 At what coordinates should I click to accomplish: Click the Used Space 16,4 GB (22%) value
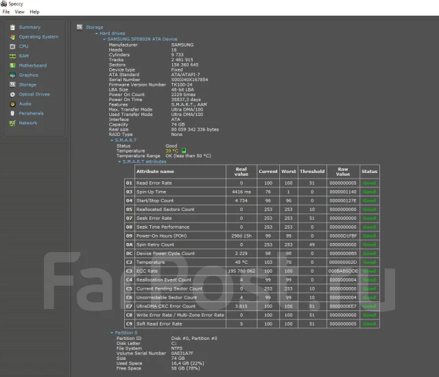187,363
